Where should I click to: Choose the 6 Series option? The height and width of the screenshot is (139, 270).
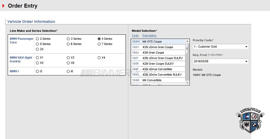coord(68,44)
